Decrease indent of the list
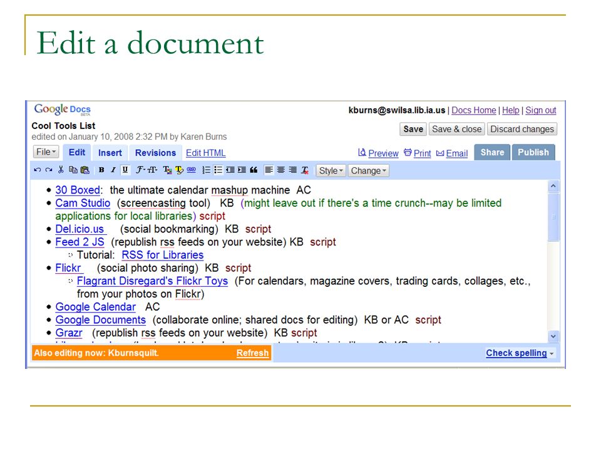 point(230,170)
